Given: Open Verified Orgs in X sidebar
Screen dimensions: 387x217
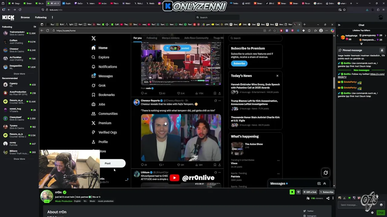Looking at the screenshot, I should 104,132.
